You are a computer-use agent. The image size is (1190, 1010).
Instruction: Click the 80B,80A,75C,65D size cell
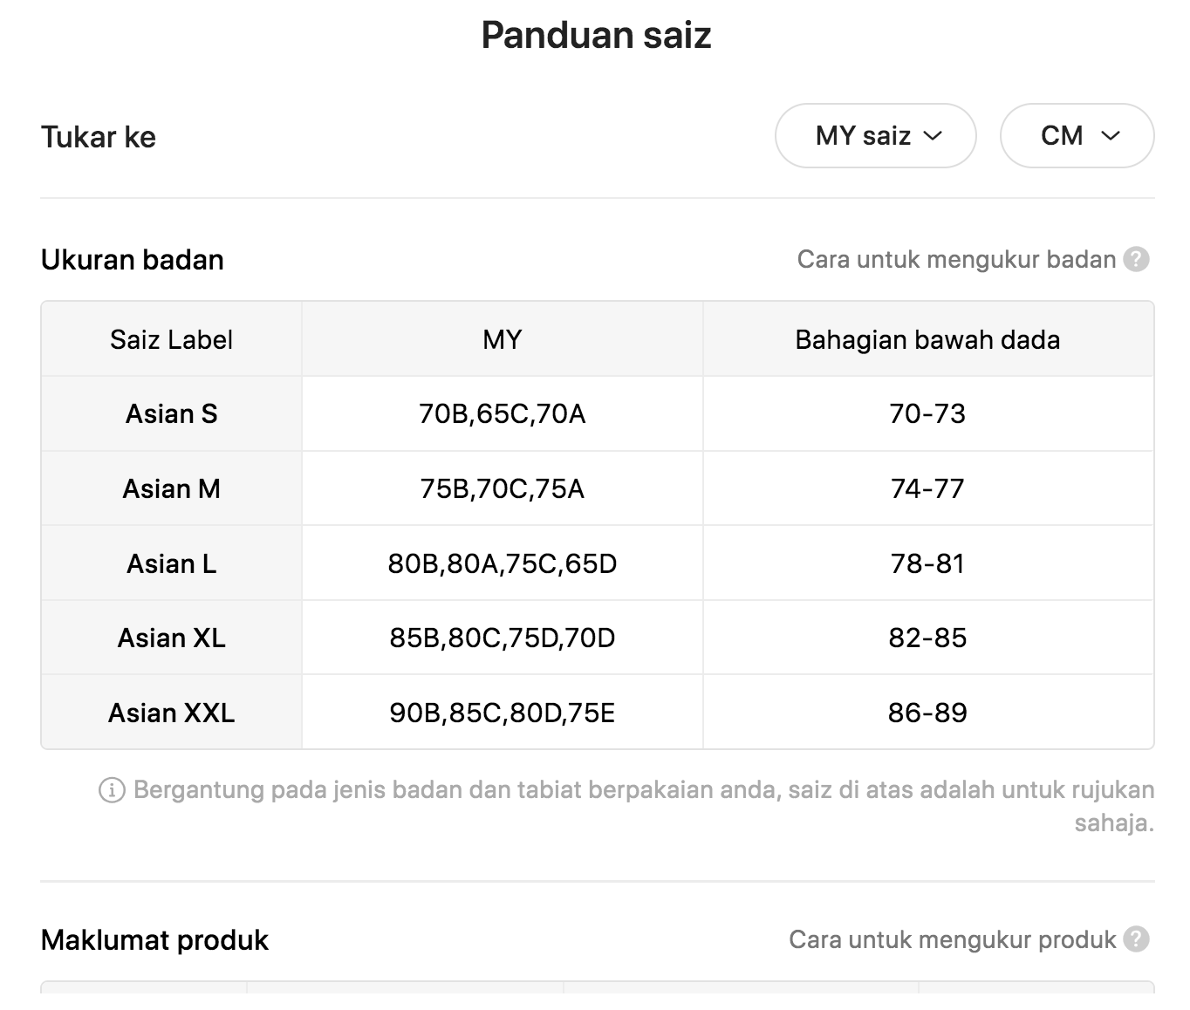503,563
